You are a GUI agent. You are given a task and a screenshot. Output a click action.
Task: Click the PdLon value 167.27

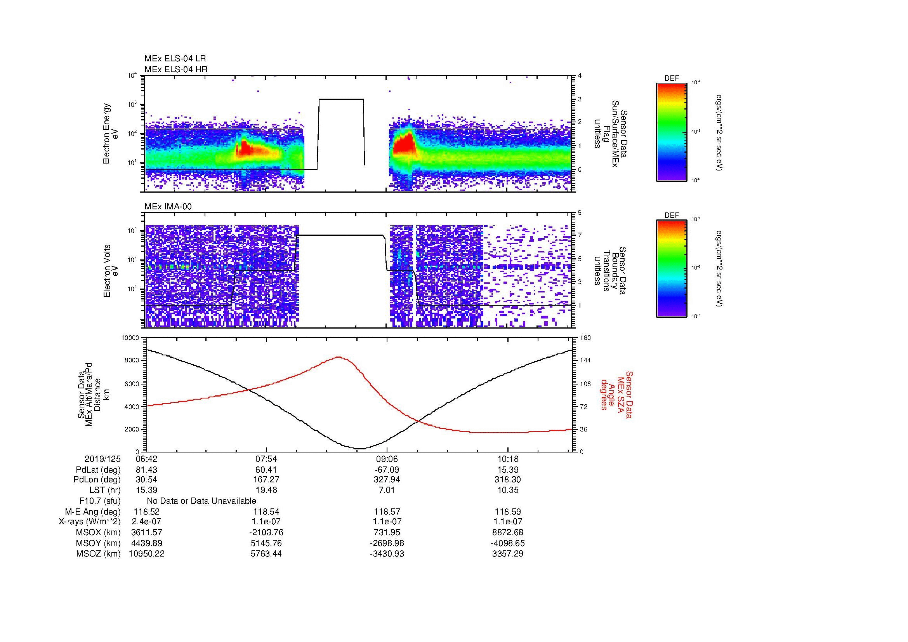pos(267,480)
